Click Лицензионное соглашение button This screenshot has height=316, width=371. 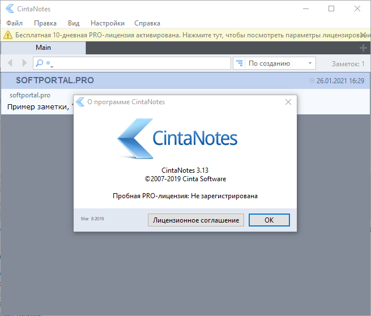(196, 220)
